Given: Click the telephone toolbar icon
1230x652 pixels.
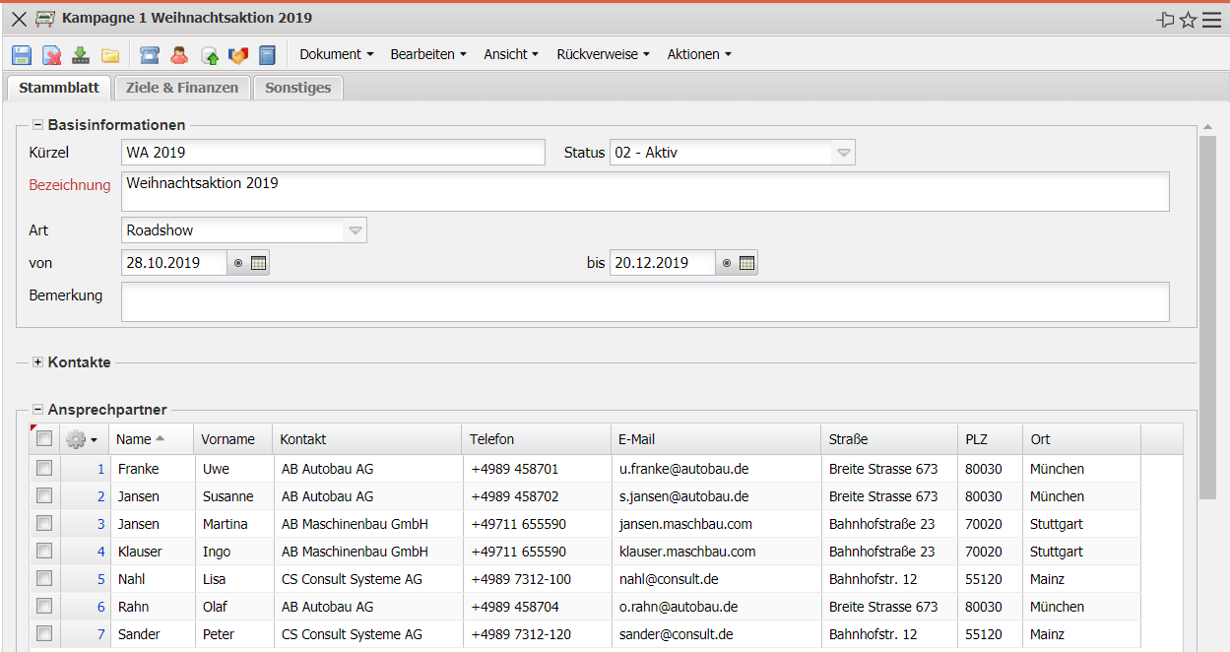Looking at the screenshot, I should point(149,55).
